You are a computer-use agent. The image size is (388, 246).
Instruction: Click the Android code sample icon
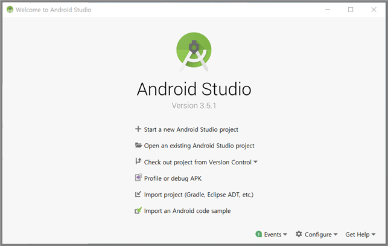[138, 210]
